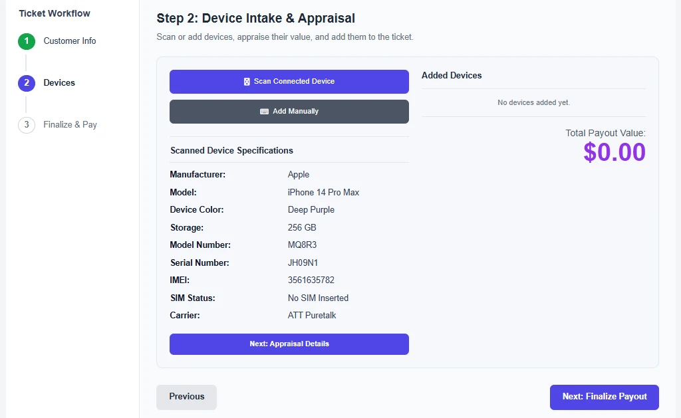Click the $0.00 total payout value
Image resolution: width=681 pixels, height=418 pixels.
tap(614, 152)
